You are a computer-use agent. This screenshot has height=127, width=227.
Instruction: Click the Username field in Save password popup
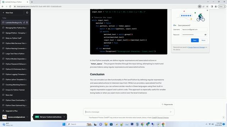(x=194, y=30)
